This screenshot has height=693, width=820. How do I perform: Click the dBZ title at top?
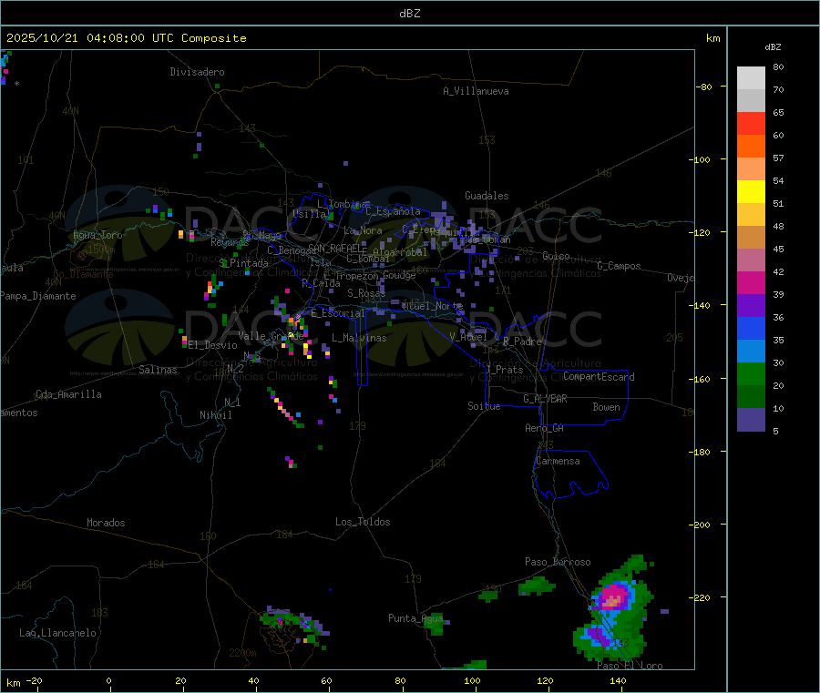409,14
